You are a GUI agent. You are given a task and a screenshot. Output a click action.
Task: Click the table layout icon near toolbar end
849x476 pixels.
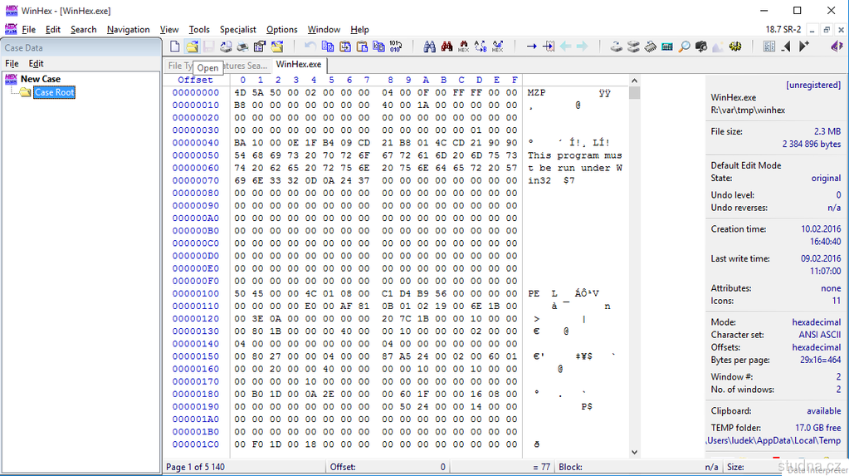[x=769, y=47]
